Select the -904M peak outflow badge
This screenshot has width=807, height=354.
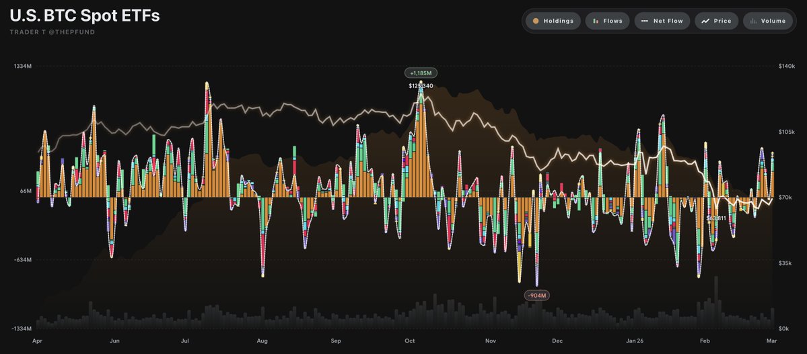537,296
